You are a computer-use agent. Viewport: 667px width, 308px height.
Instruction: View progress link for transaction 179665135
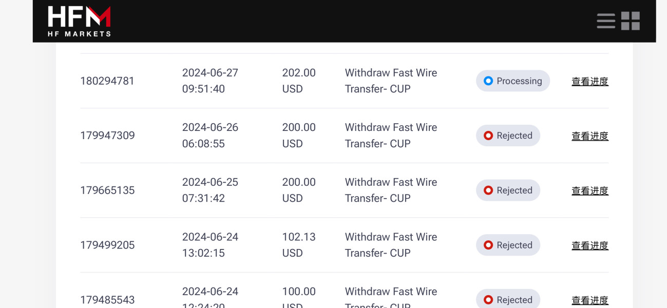[x=590, y=190]
